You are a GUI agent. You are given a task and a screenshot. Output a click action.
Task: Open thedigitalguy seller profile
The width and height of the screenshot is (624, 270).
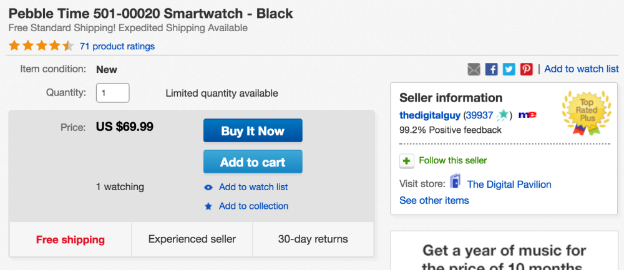(430, 115)
